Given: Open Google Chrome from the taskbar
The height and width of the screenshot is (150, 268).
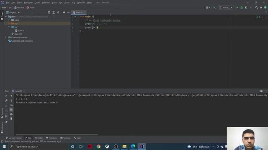Looking at the screenshot, I should click(x=98, y=146).
